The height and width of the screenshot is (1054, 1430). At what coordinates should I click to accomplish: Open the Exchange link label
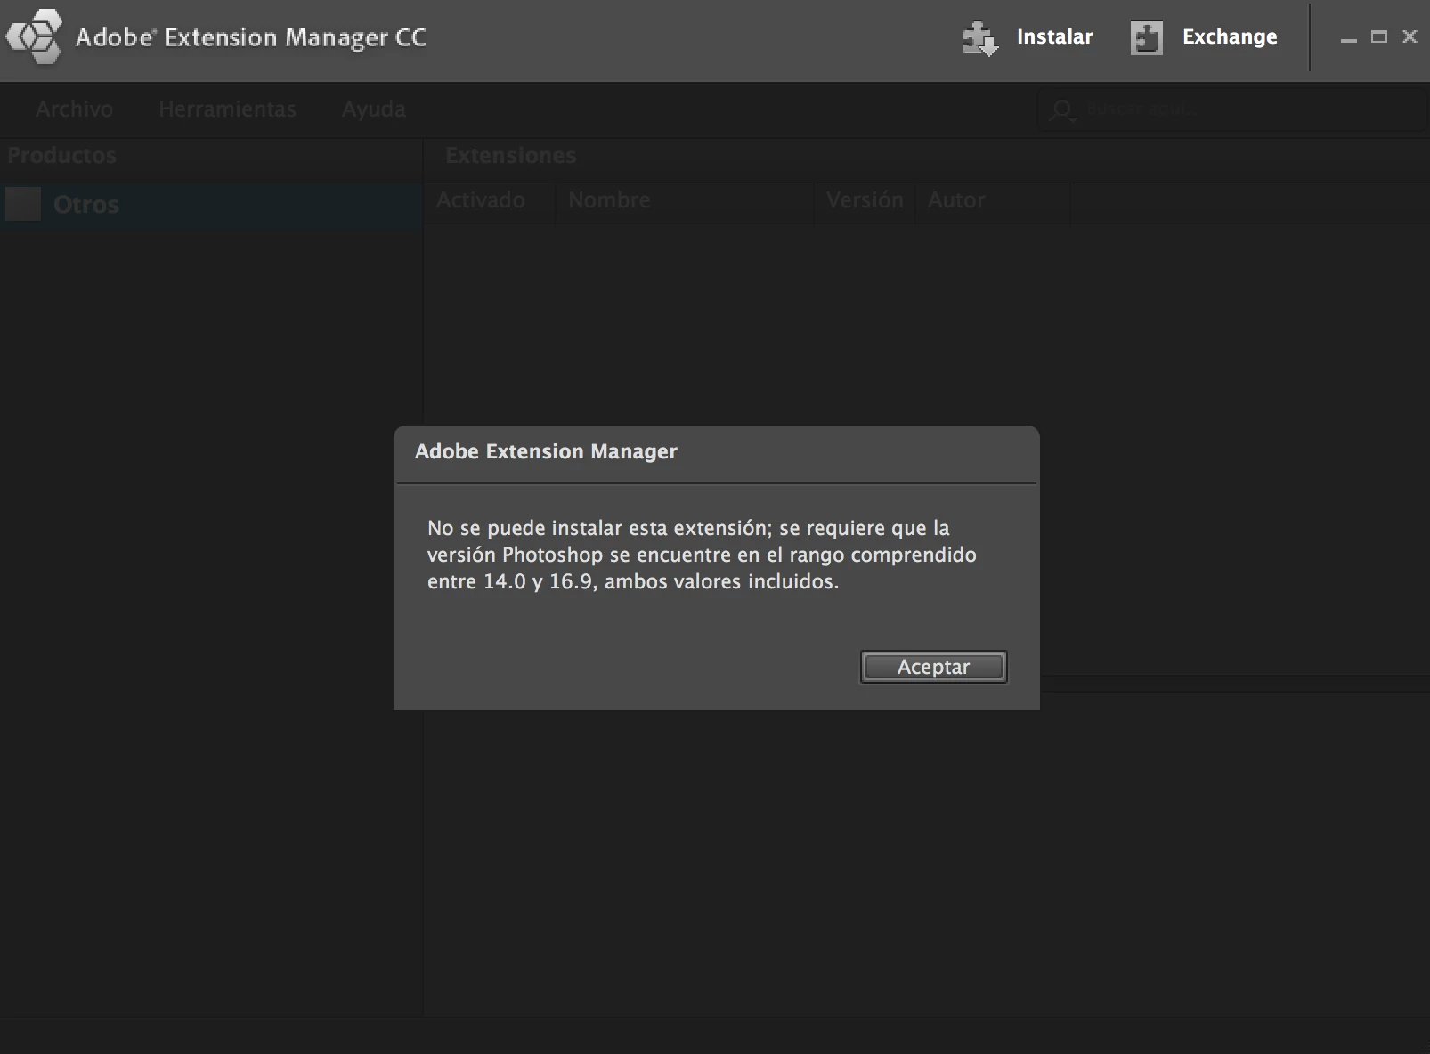pyautogui.click(x=1230, y=36)
